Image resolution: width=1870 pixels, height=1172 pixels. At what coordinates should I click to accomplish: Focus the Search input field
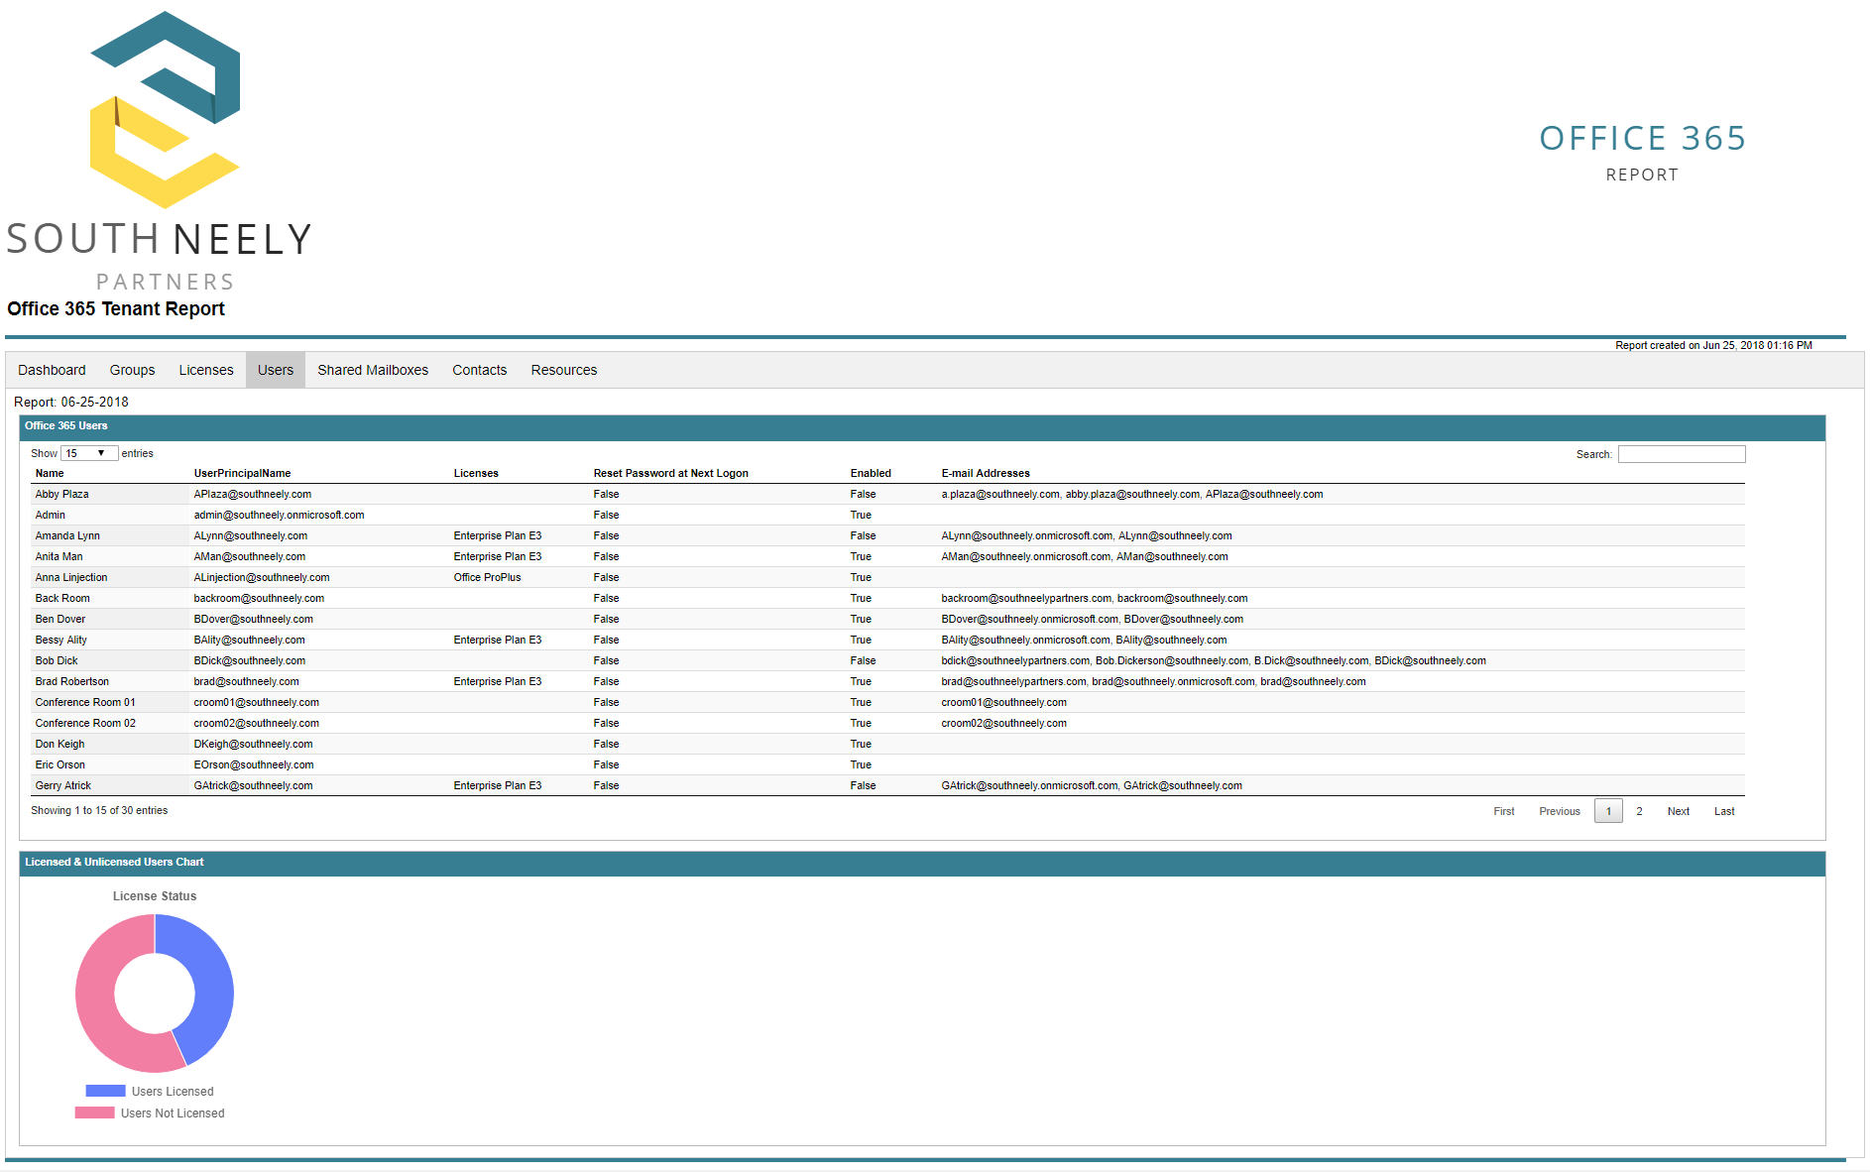[x=1682, y=454]
